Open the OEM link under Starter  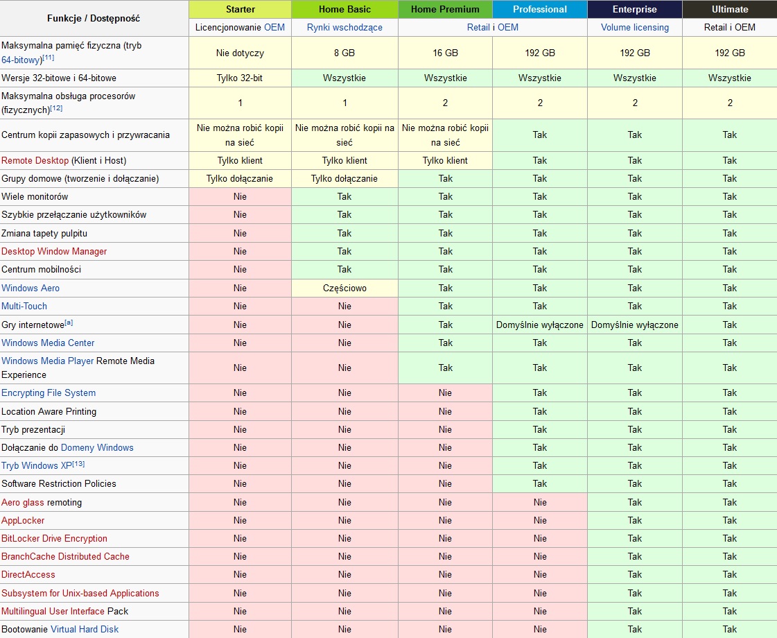pyautogui.click(x=274, y=27)
